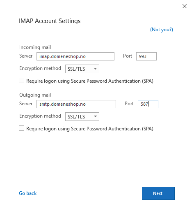This screenshot has height=218, width=194.
Task: Click the outgoing mail SPA label text
Action: (x=90, y=129)
